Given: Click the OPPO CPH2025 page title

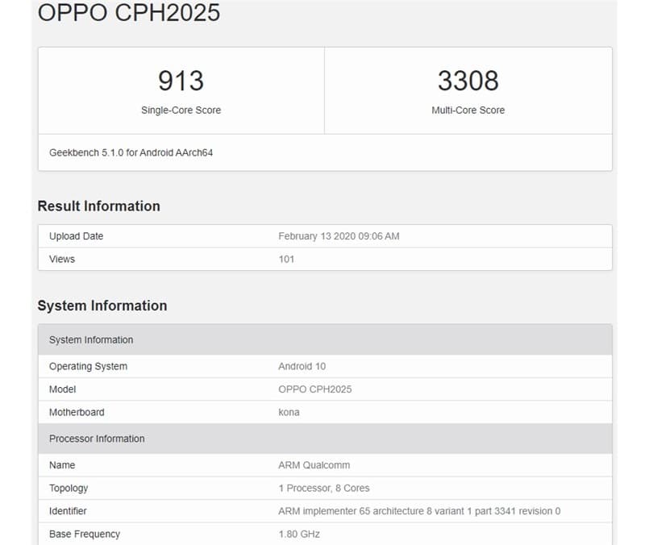Looking at the screenshot, I should tap(129, 12).
